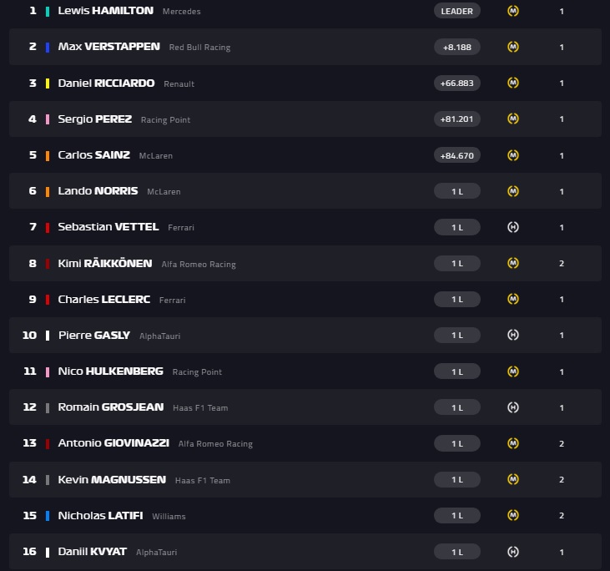Click hard tyre icon in Grosjean's row
This screenshot has height=571, width=610.
[513, 407]
